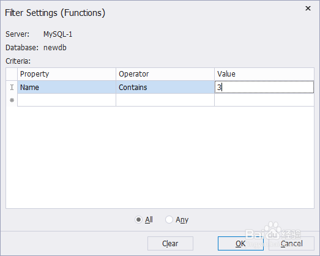
Task: Click the empty Property cell in new row
Action: (67, 100)
